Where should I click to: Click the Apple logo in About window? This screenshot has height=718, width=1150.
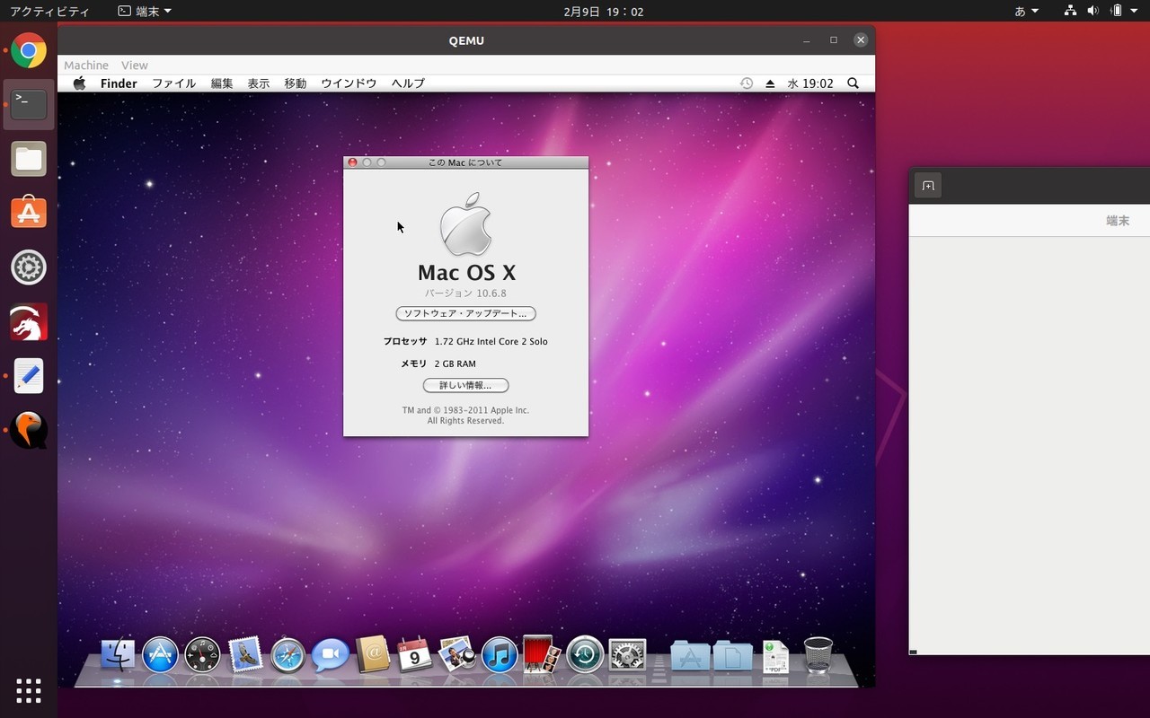tap(465, 223)
